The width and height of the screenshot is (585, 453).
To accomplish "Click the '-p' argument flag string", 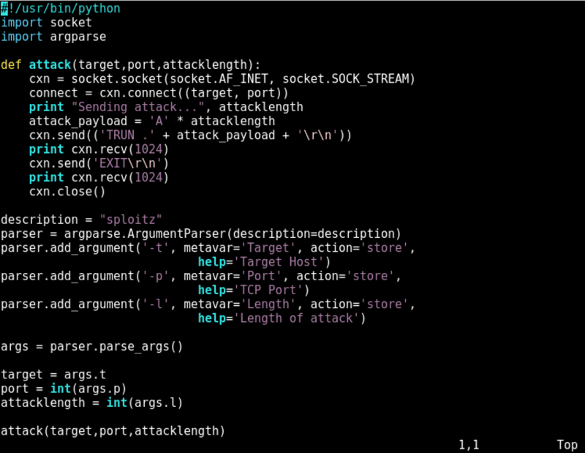I will [155, 277].
